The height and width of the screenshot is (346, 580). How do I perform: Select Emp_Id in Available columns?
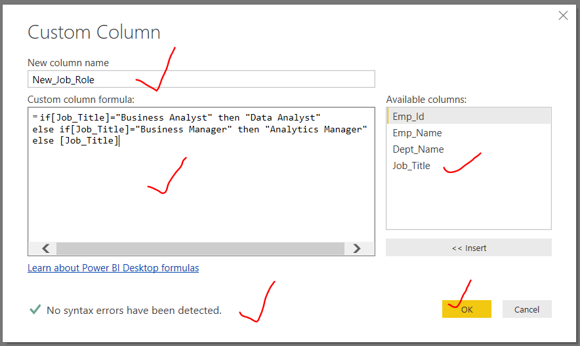pyautogui.click(x=468, y=117)
